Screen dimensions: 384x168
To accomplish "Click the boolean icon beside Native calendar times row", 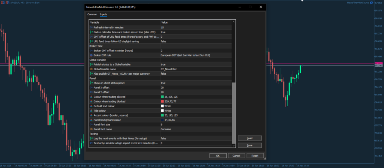I will coord(91,32).
